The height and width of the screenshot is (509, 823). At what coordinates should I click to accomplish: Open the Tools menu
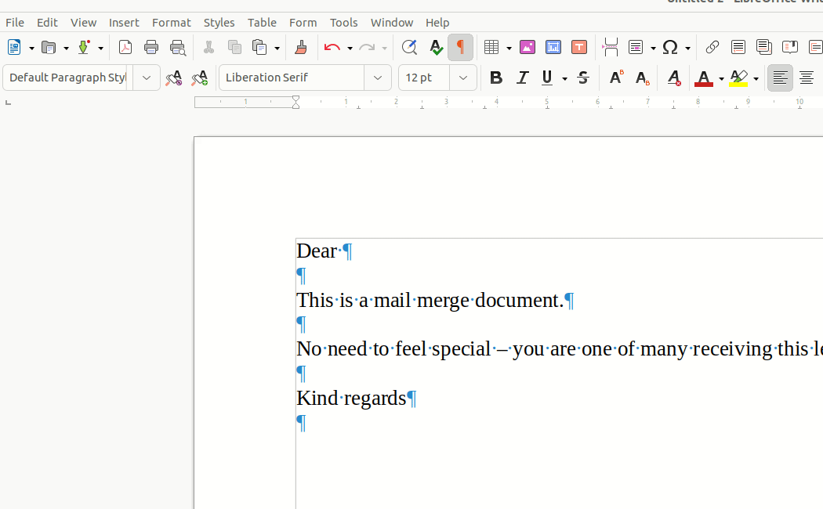343,23
